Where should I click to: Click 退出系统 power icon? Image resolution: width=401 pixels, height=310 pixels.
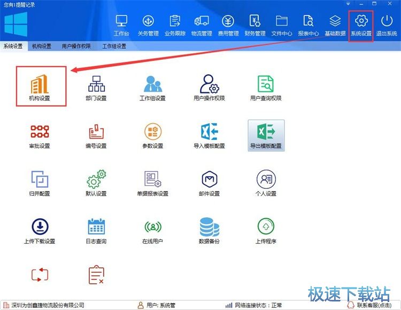tap(387, 26)
